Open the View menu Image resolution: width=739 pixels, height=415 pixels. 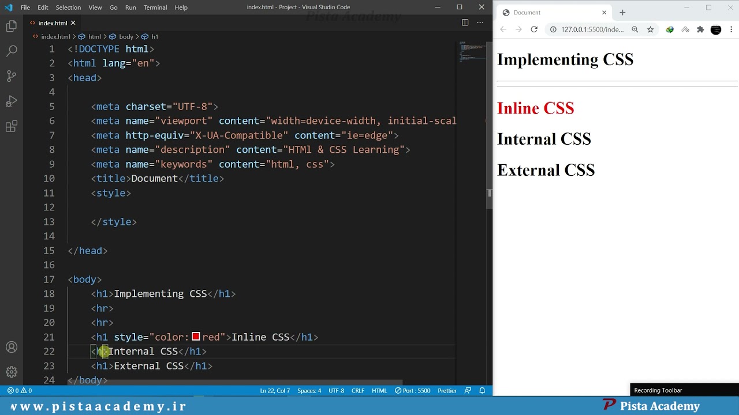click(95, 7)
